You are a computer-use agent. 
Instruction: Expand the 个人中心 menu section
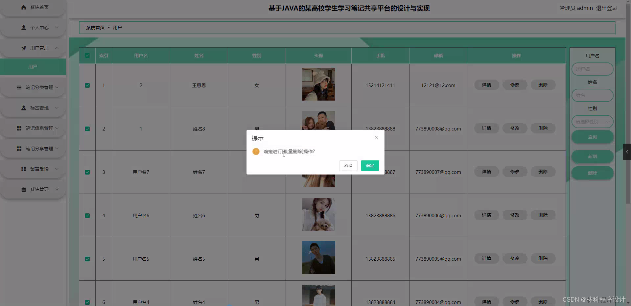[39, 28]
